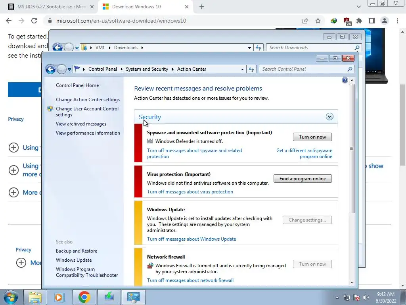The height and width of the screenshot is (305, 406).
Task: Open the Control Panel recent pages dropdown arrow
Action: coord(69,69)
